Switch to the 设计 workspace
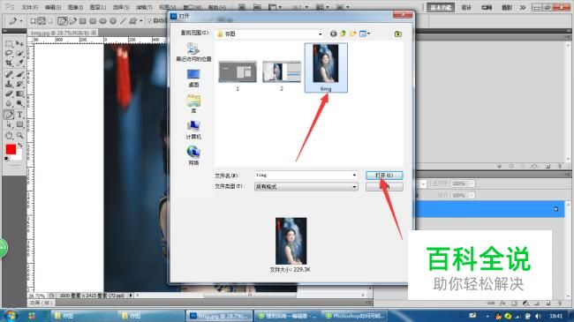The image size is (574, 322). pos(466,7)
